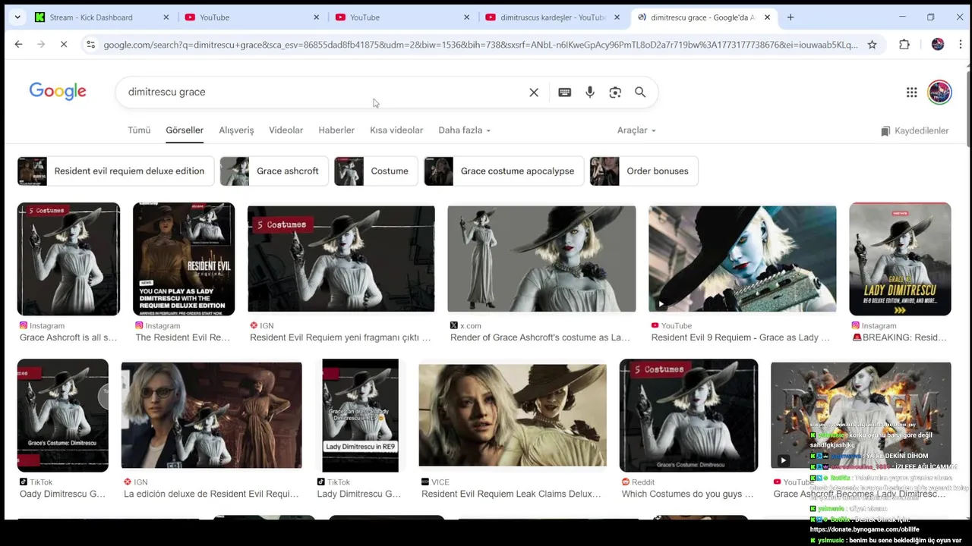Screen dimensions: 972x546
Task: Open TikTok Grace's Costume Dimitrescu thumbnail
Action: [63, 416]
